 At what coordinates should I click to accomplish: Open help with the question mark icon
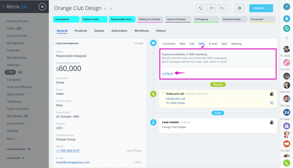287,7
